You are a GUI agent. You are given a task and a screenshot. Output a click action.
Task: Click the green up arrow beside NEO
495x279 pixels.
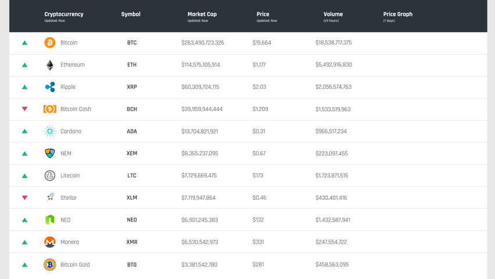coord(24,220)
